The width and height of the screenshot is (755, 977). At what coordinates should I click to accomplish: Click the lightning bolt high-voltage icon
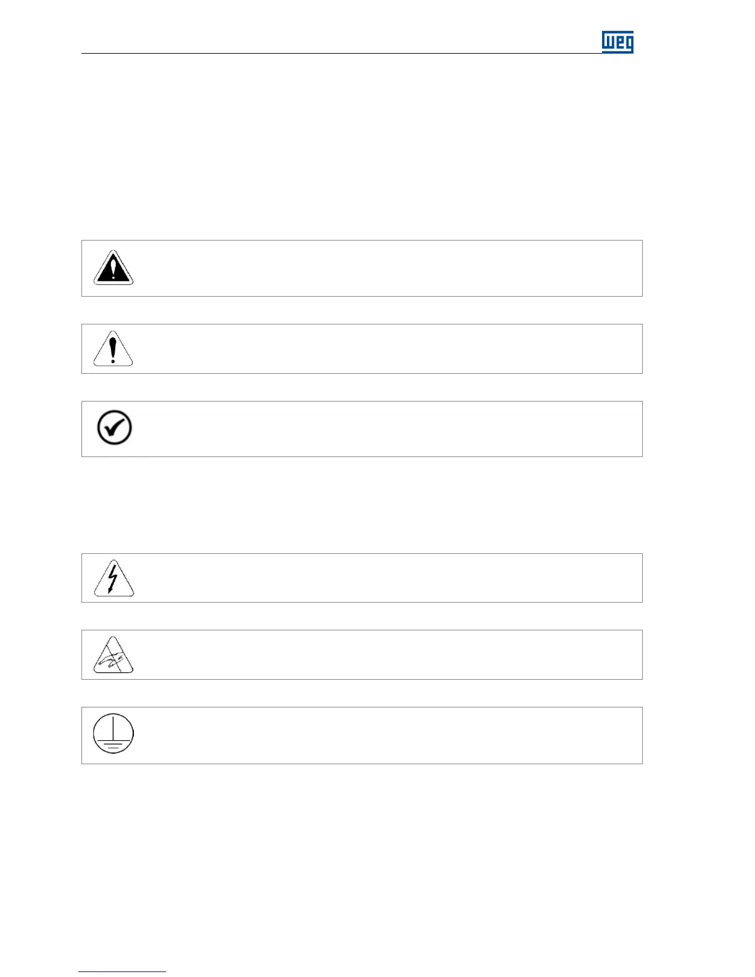tap(113, 579)
